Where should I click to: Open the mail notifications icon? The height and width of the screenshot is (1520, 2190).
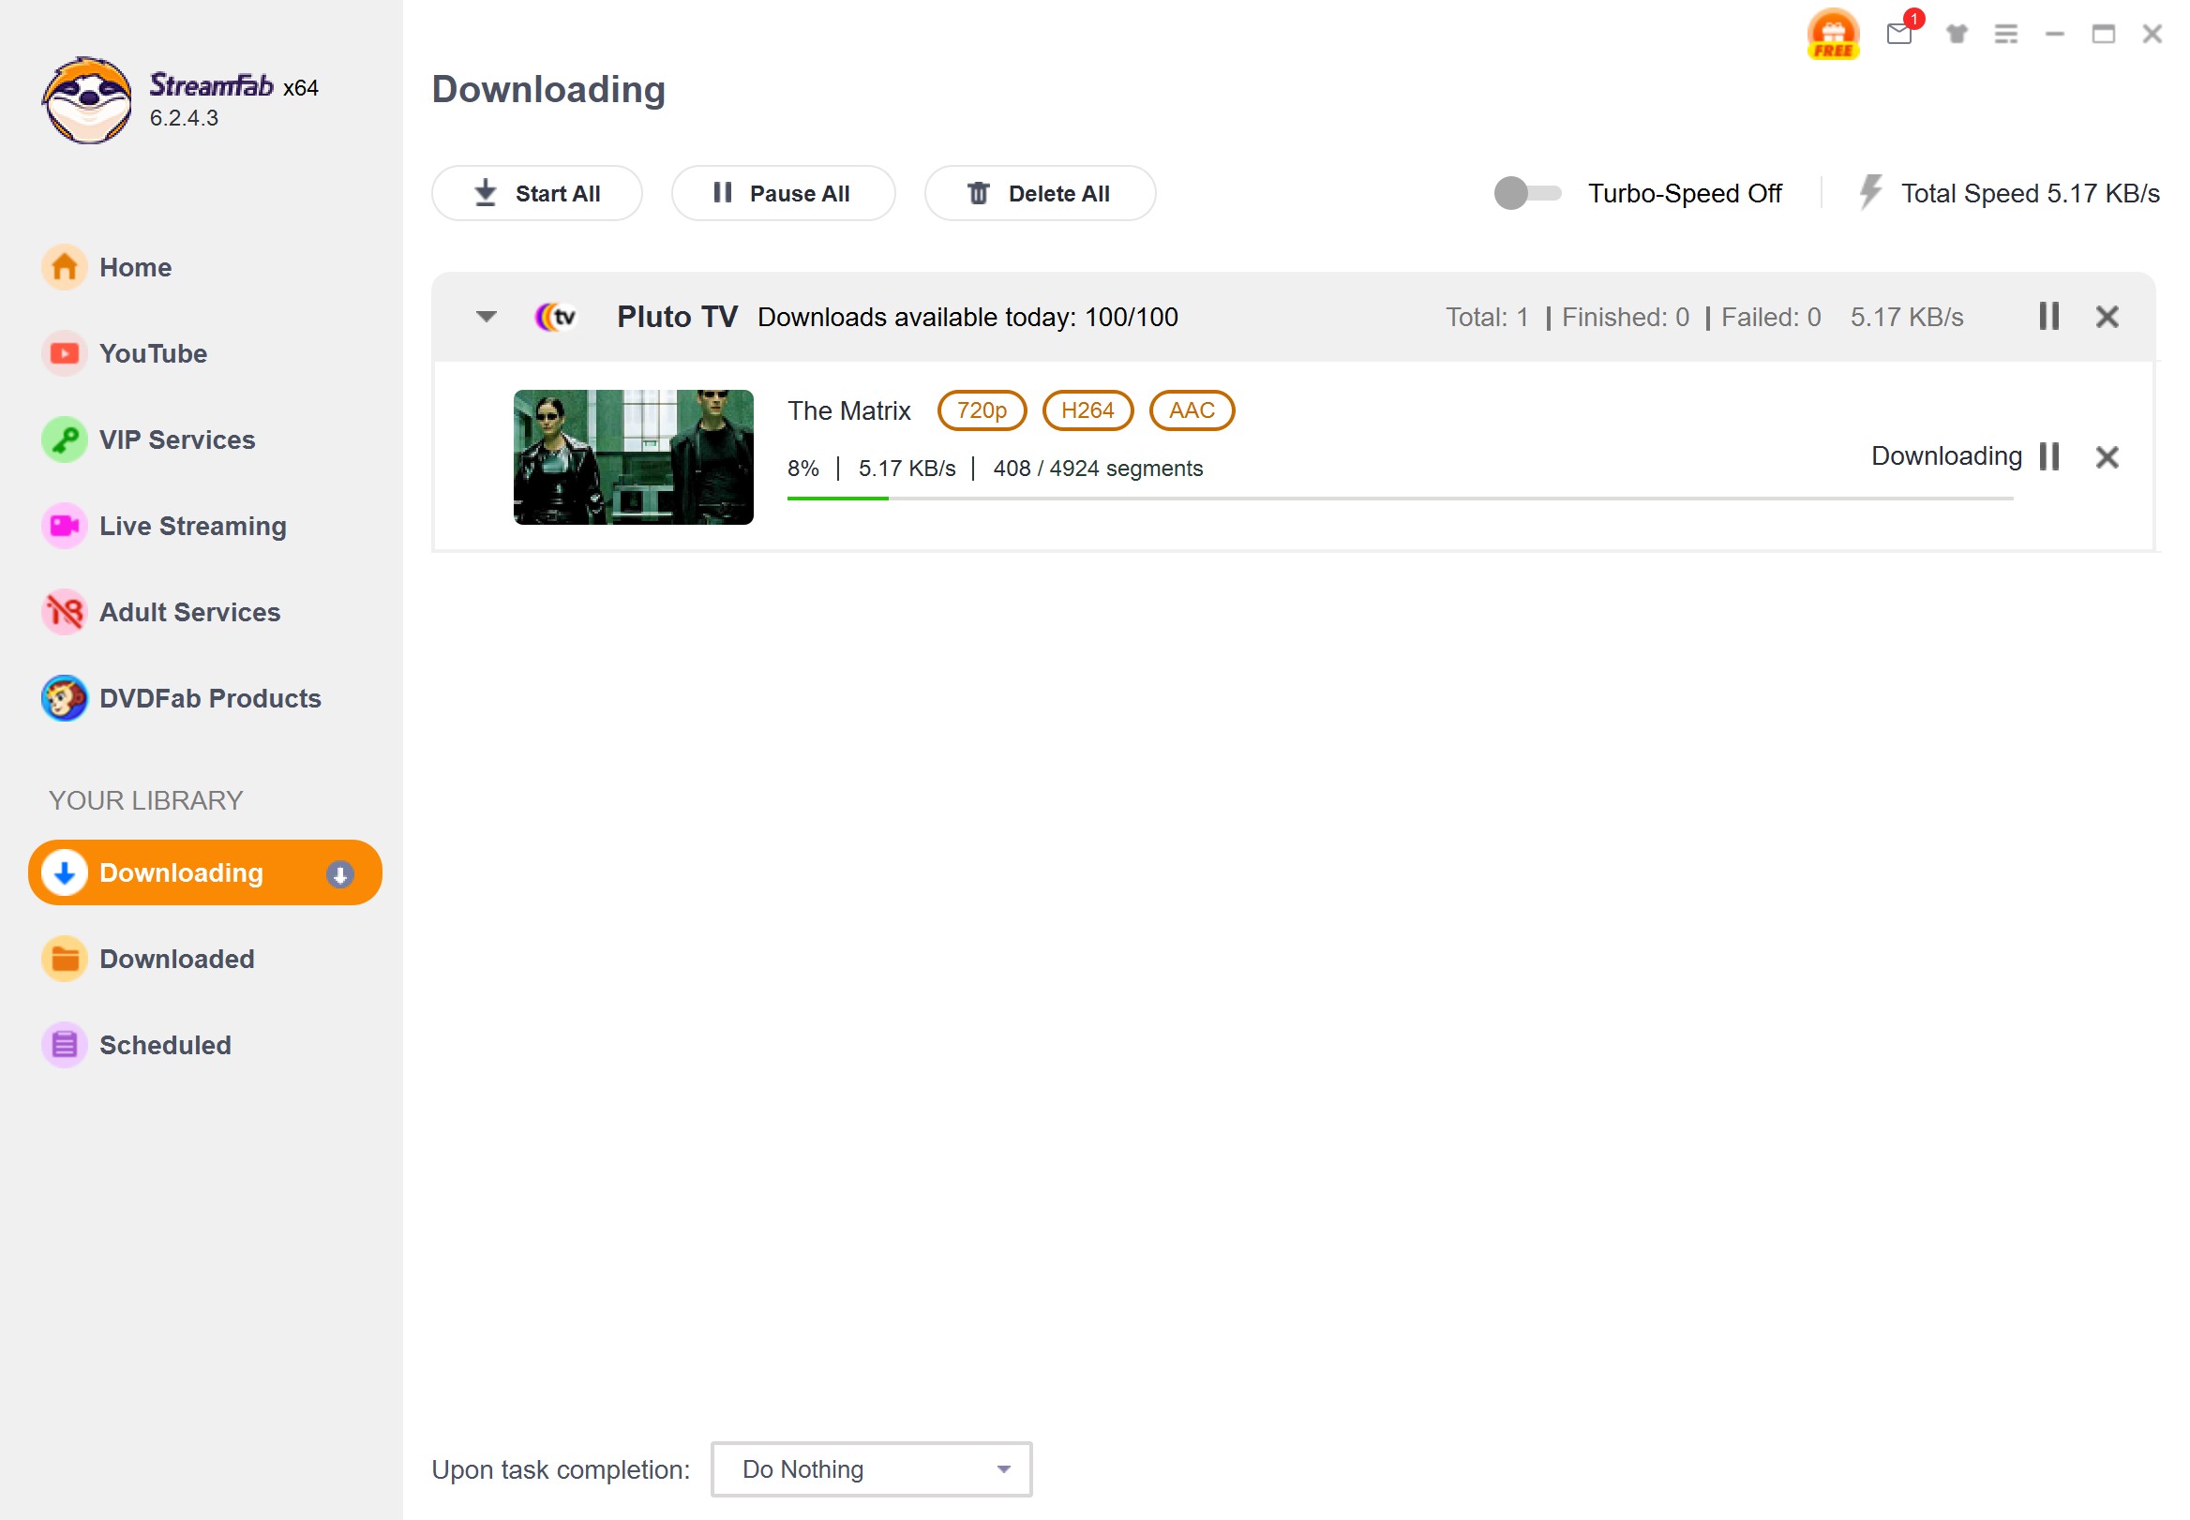pos(1899,34)
